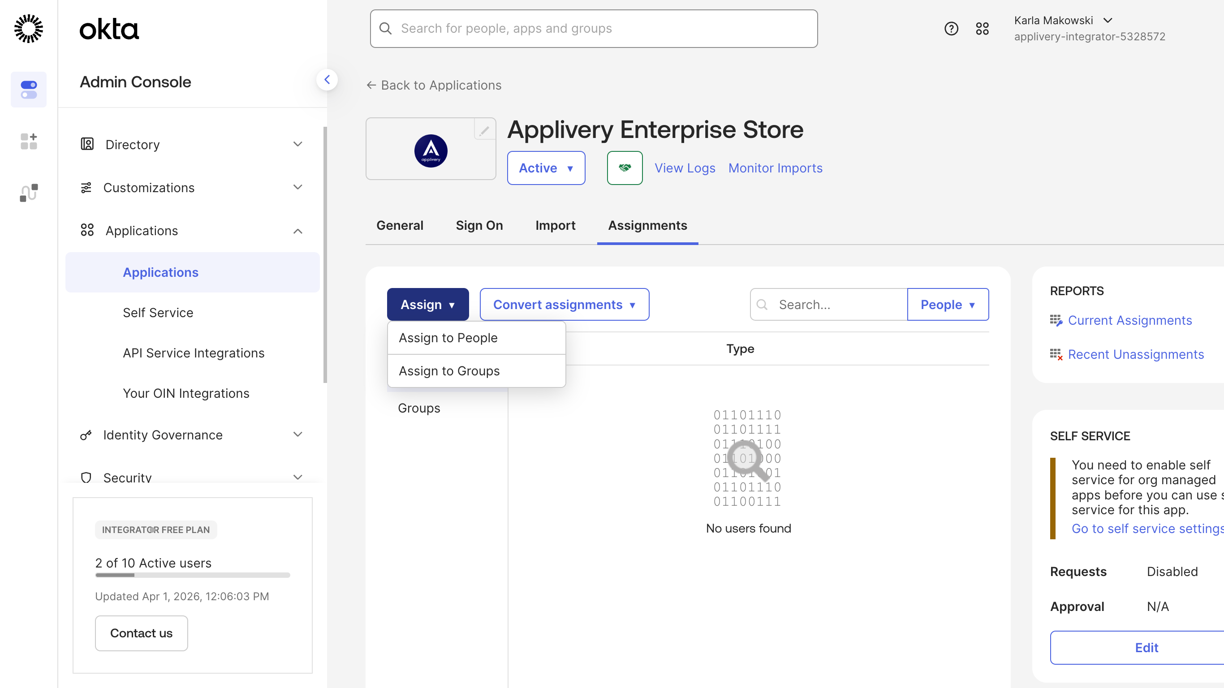The height and width of the screenshot is (688, 1224).
Task: Open the workflows connector icon in rail
Action: tap(29, 193)
